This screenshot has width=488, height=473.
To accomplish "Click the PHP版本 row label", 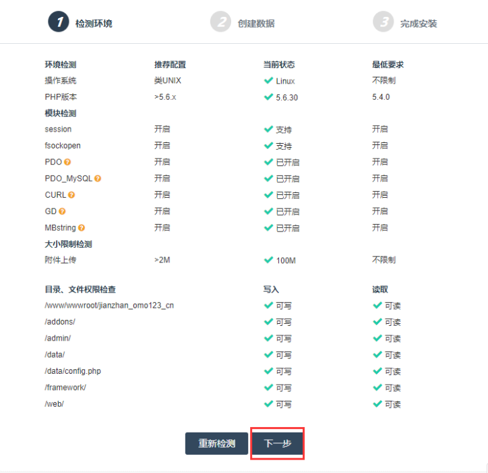I will coord(61,97).
